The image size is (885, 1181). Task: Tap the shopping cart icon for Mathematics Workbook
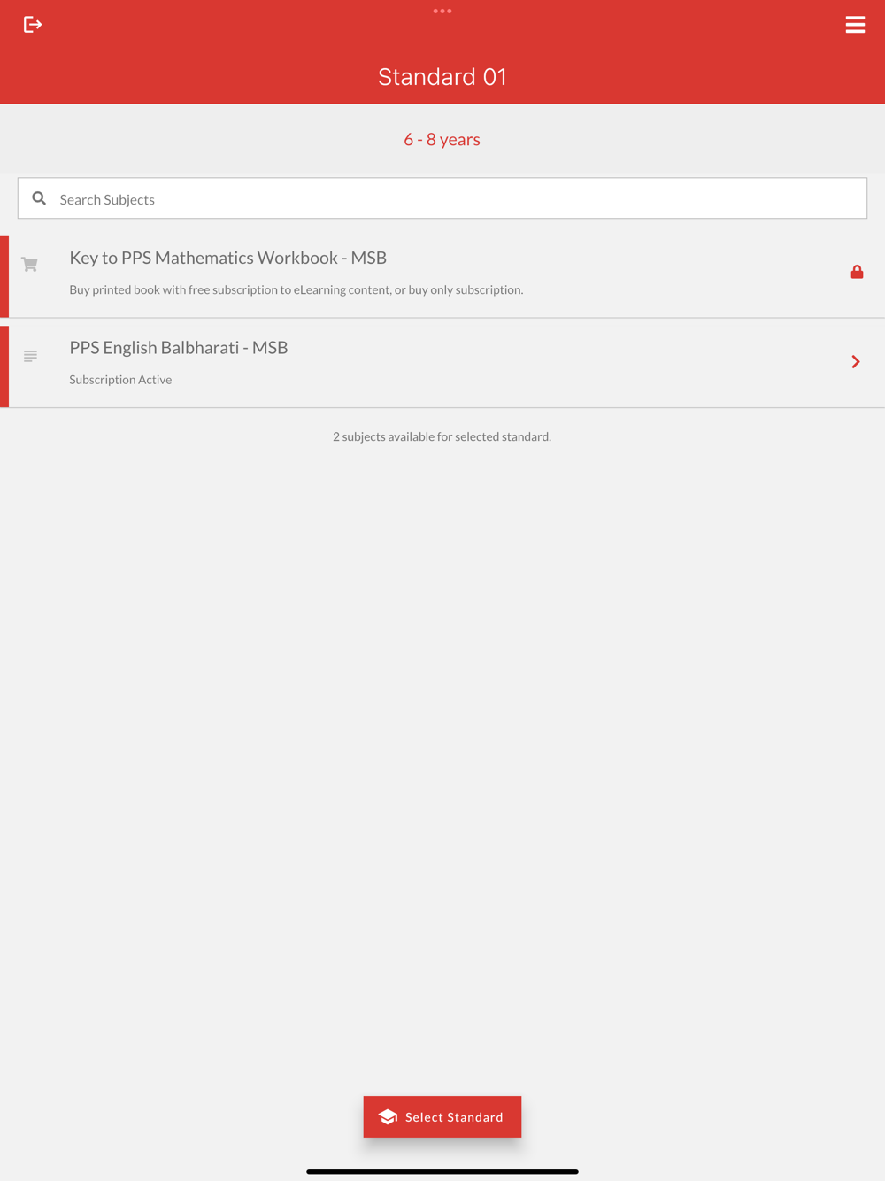pyautogui.click(x=29, y=264)
